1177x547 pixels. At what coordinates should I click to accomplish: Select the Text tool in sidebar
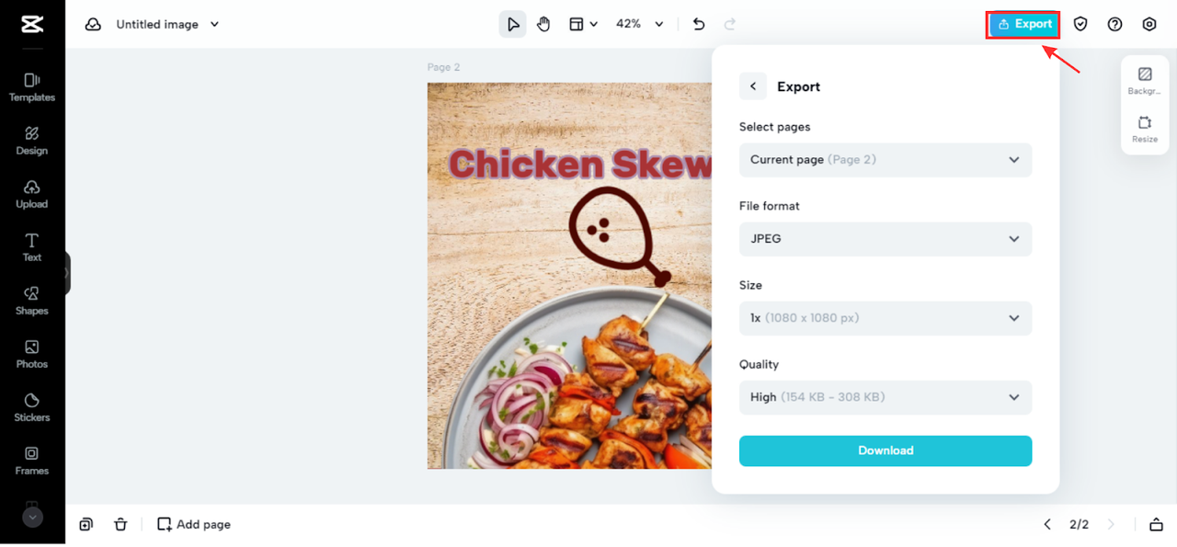32,247
